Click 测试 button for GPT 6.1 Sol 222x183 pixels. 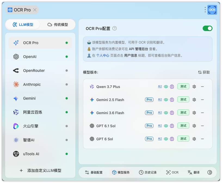click(x=183, y=126)
